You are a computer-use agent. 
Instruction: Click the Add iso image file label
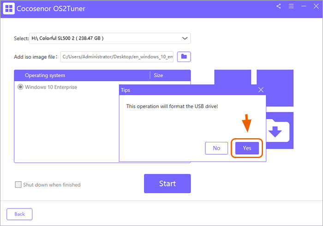click(36, 57)
